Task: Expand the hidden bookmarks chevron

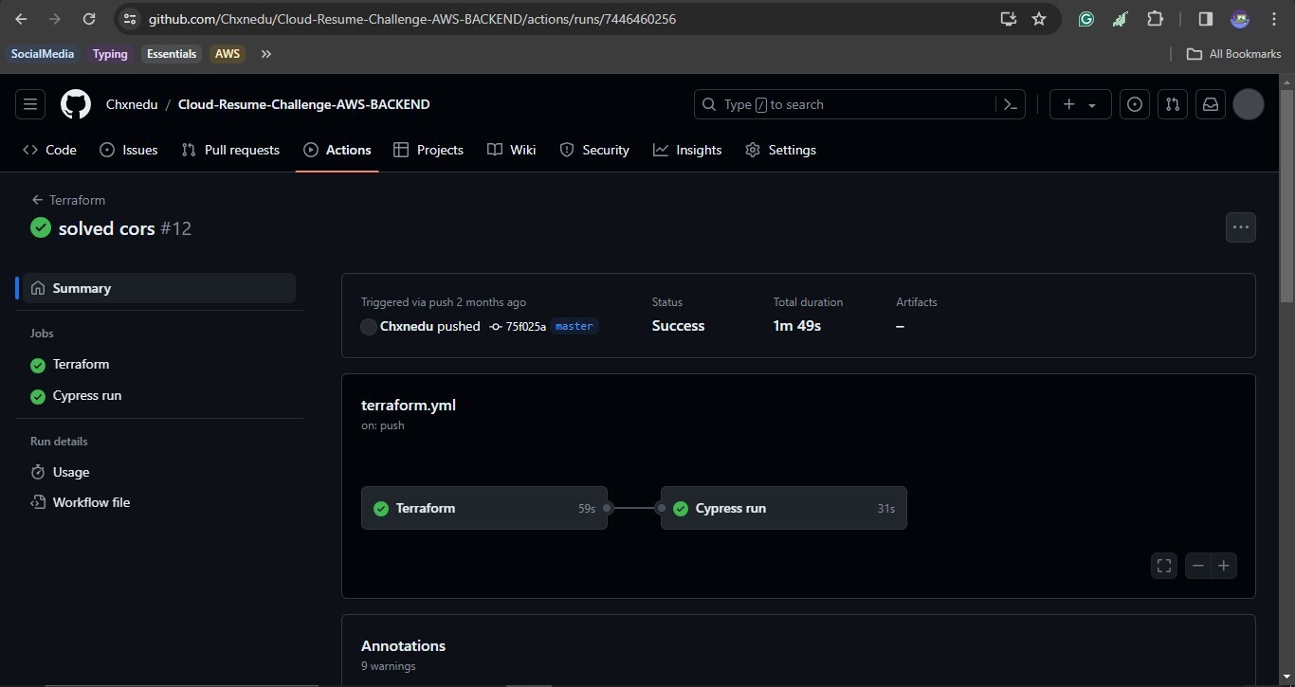Action: pyautogui.click(x=266, y=54)
